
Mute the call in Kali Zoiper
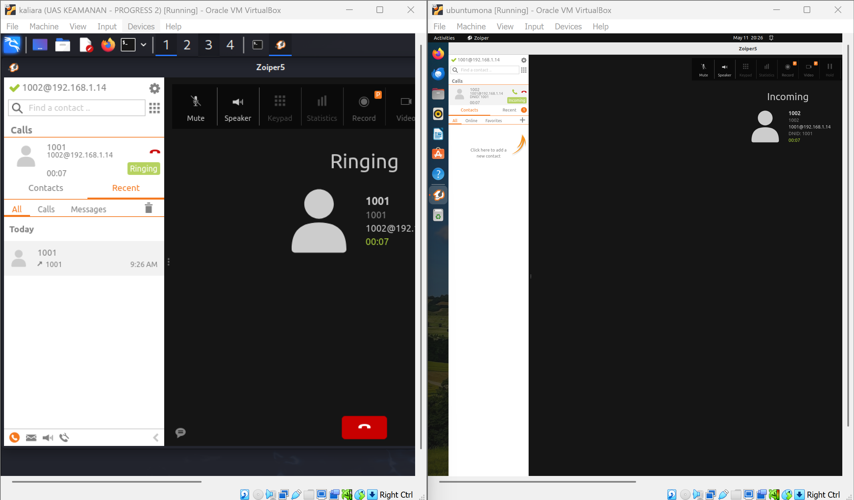[x=196, y=108]
